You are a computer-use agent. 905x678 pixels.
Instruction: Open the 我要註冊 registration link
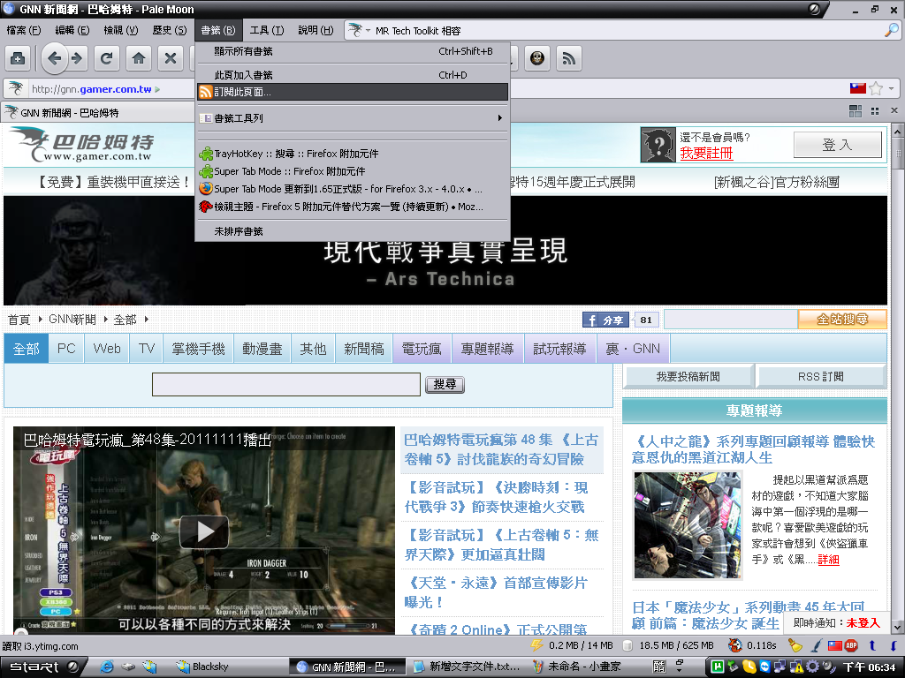(706, 153)
